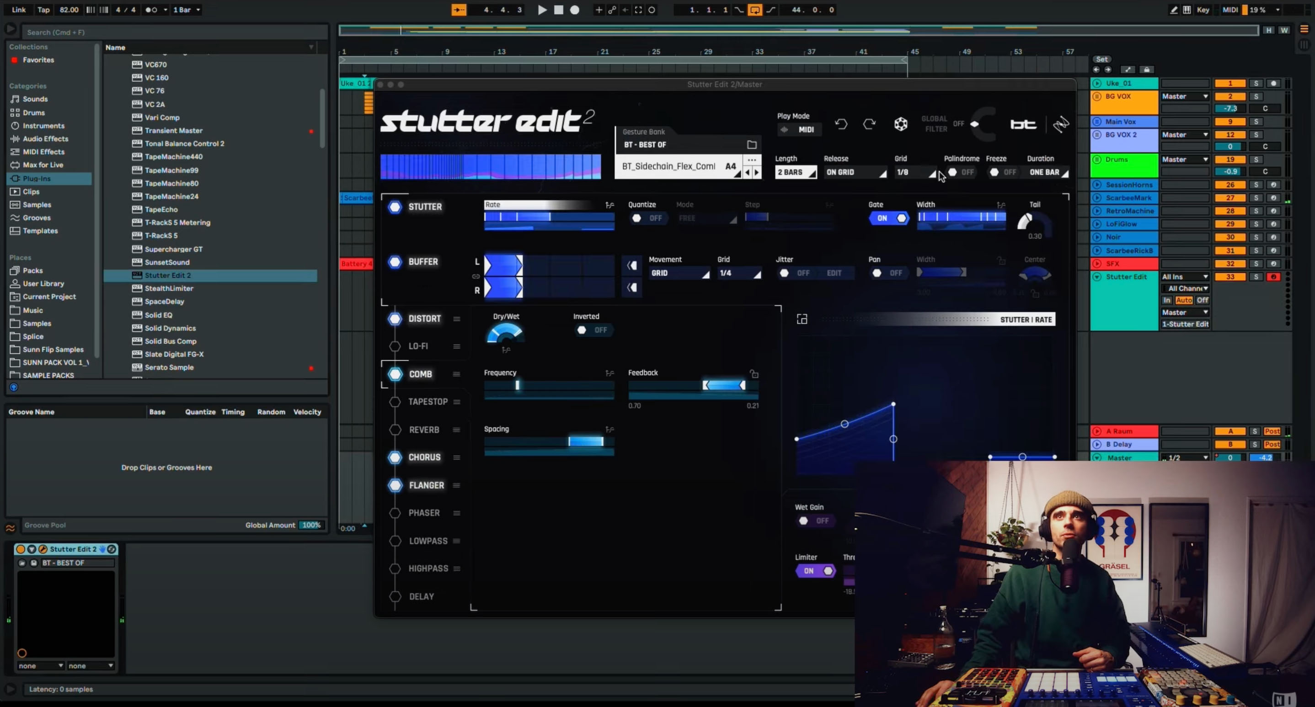Click the Rate curve icon
Screen dimensions: 1315x707
click(609, 205)
